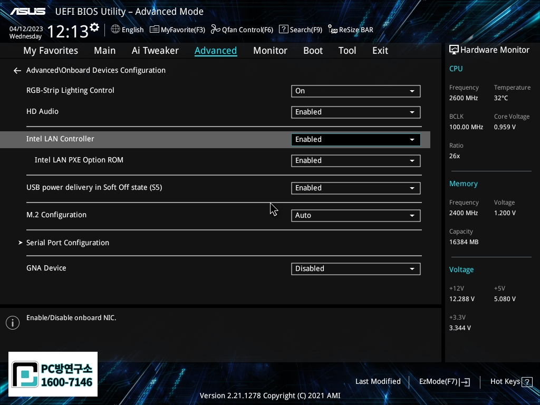Click the 100.00 MHz BCLK value

tap(466, 127)
